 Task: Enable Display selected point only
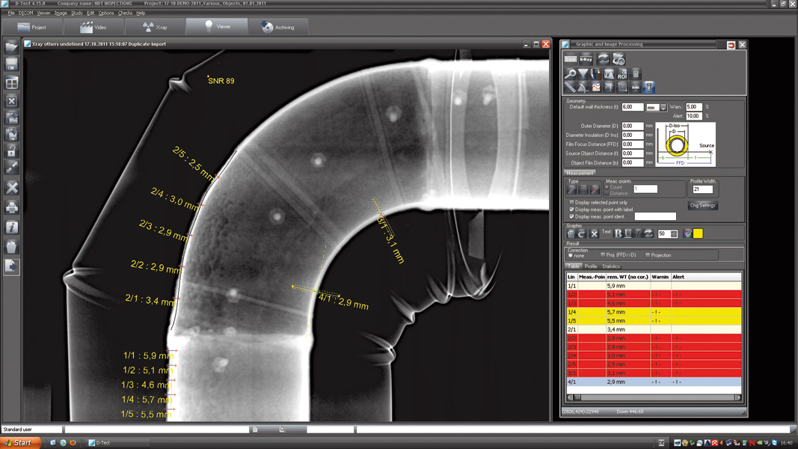(x=571, y=202)
